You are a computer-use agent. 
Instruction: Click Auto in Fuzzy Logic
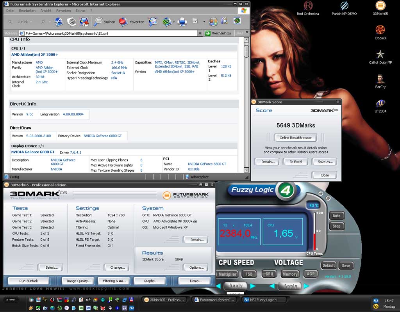click(x=336, y=216)
